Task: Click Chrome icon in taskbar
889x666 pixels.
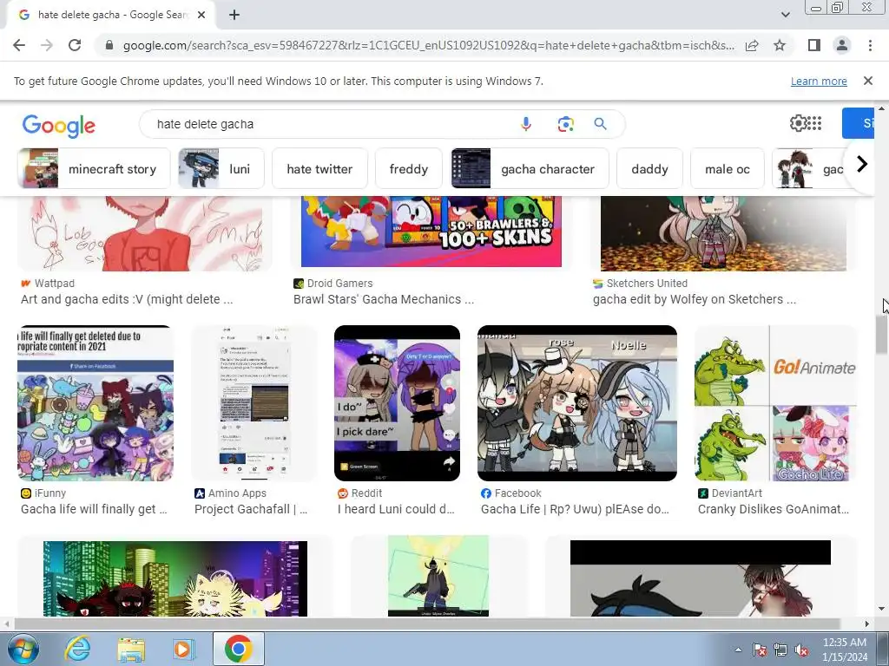Action: [x=238, y=649]
